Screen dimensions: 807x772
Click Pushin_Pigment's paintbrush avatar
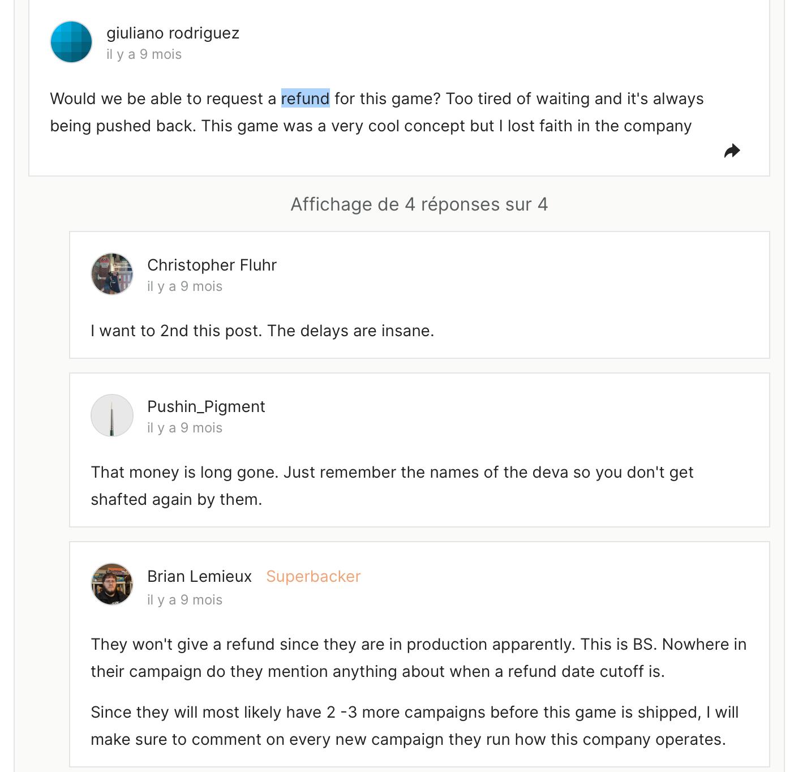pos(112,415)
